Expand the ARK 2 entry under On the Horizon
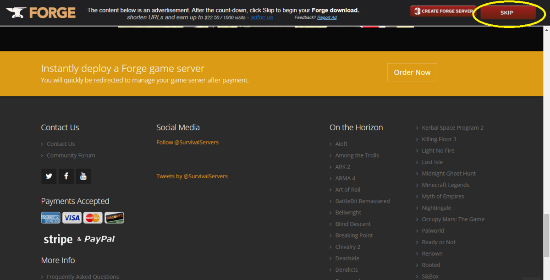Screen dimensions: 550x280 (342, 166)
